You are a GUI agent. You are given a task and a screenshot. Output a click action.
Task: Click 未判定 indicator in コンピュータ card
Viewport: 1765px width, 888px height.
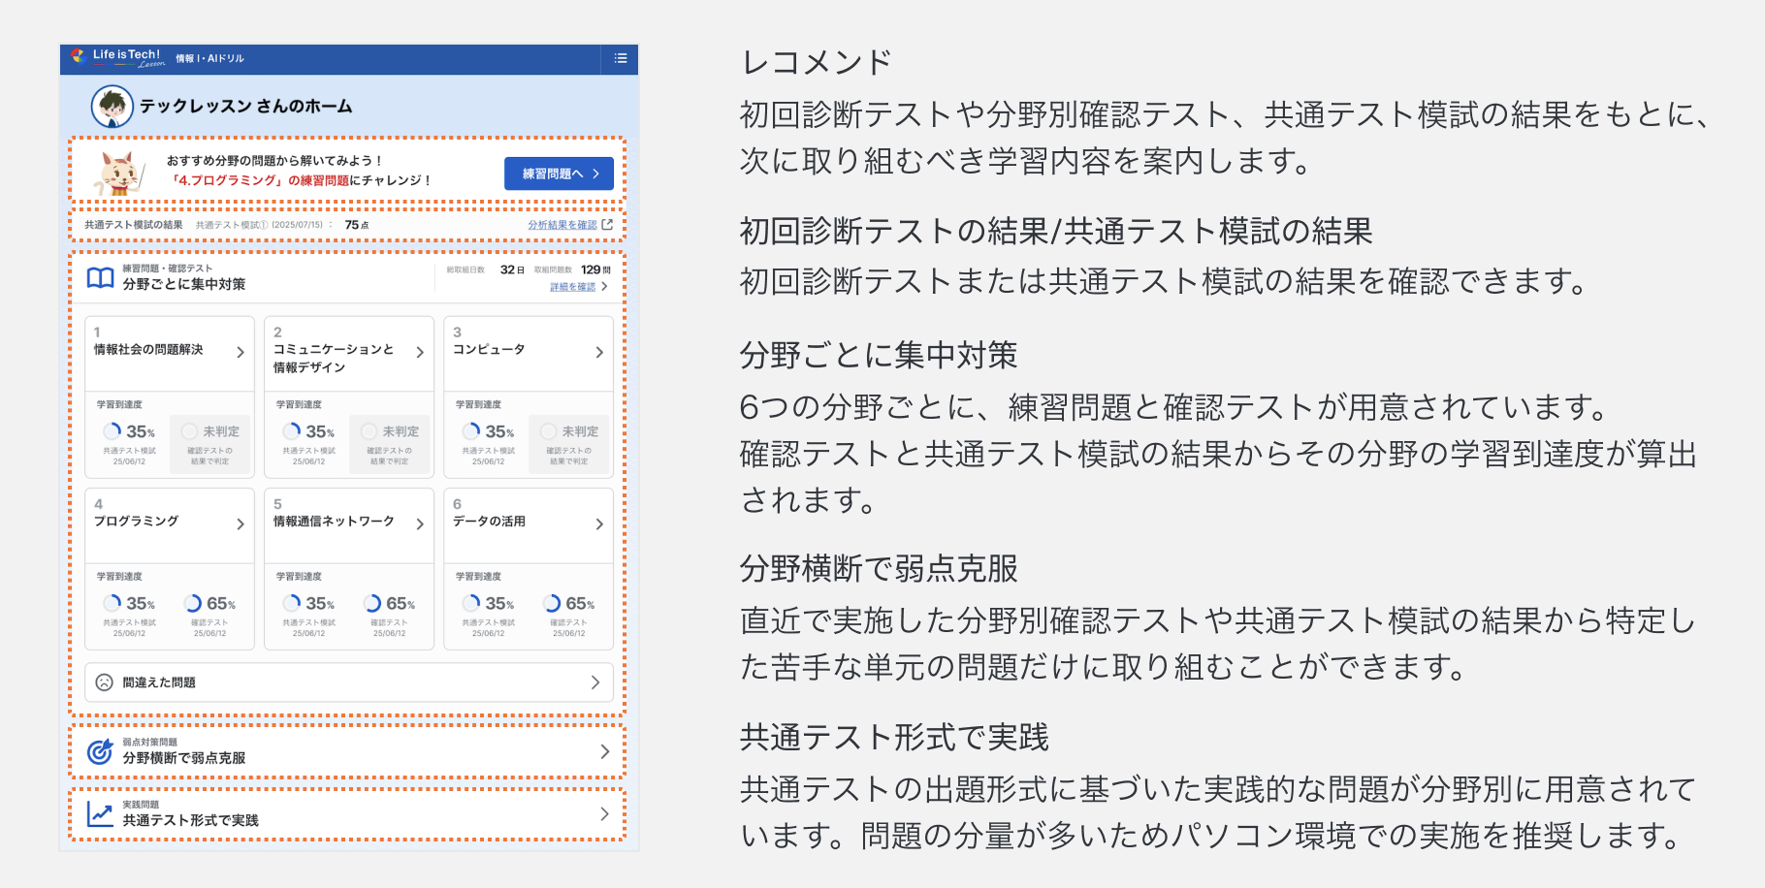tap(569, 431)
